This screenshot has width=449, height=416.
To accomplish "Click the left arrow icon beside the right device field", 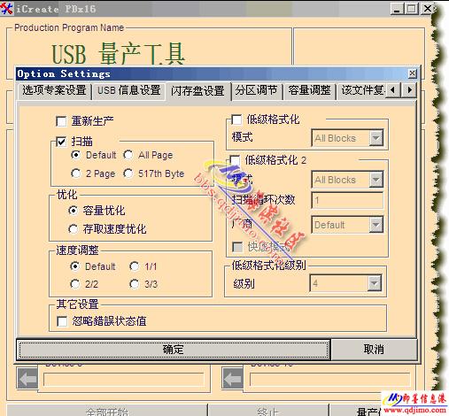I will (233, 378).
